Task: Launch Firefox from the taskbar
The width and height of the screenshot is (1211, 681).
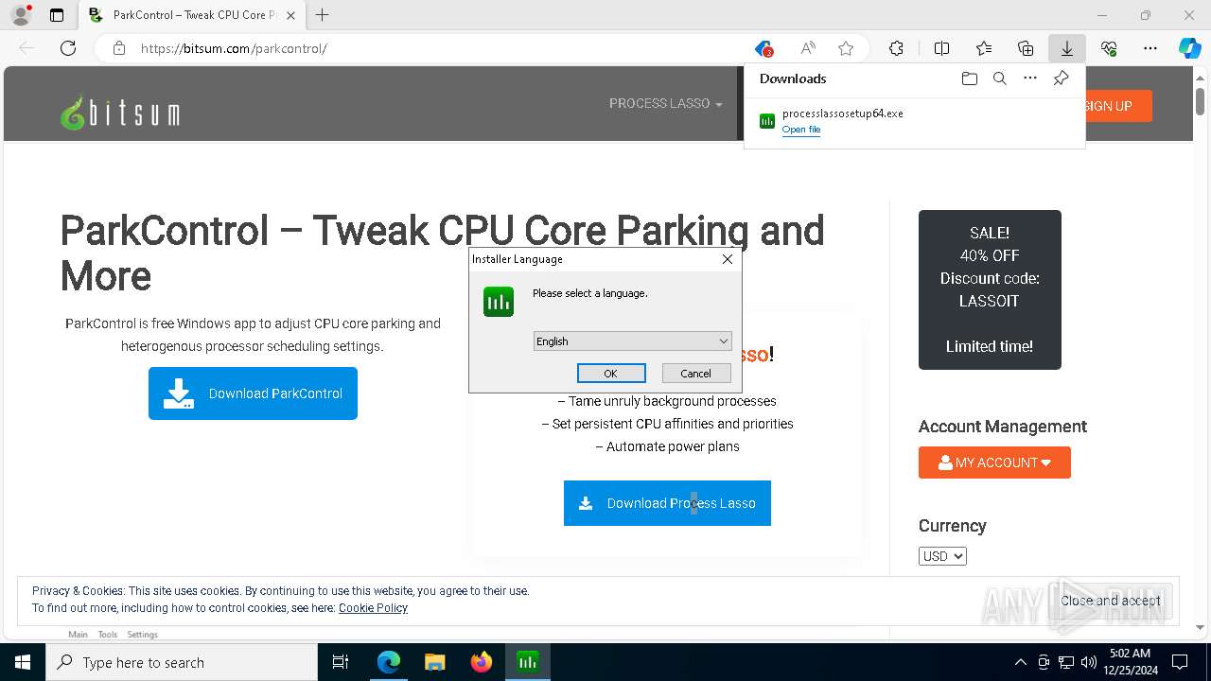Action: [481, 662]
